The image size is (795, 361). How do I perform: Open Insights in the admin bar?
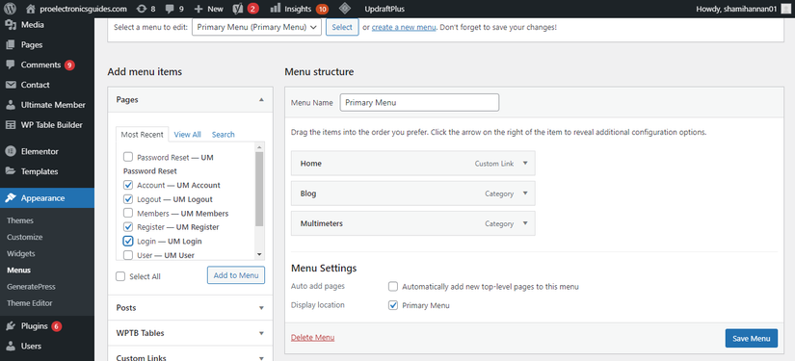(298, 9)
